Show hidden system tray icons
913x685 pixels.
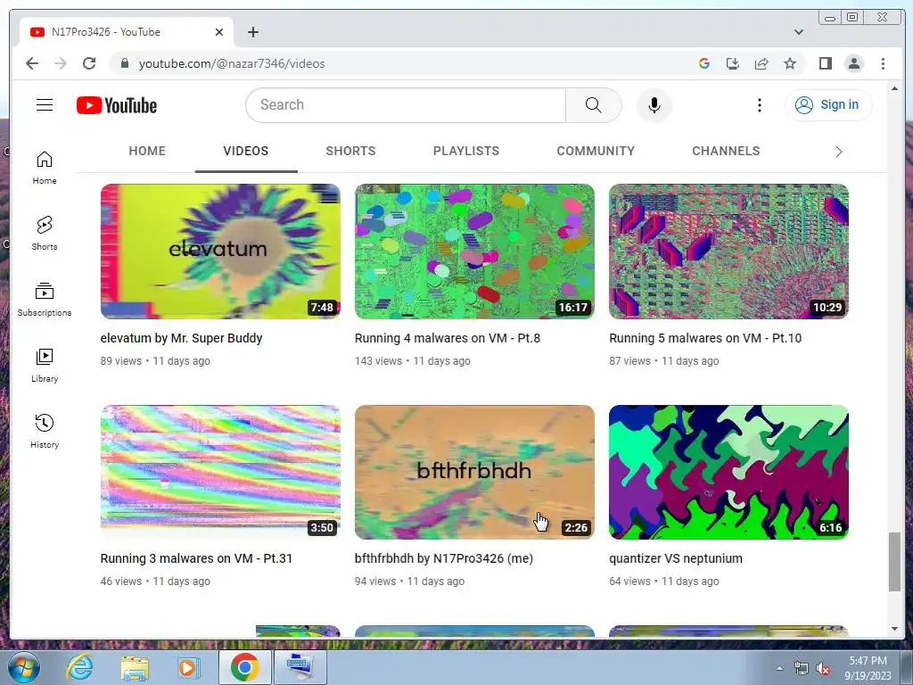[779, 668]
